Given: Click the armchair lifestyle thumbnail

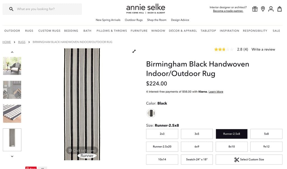Looking at the screenshot, I should tap(12, 66).
